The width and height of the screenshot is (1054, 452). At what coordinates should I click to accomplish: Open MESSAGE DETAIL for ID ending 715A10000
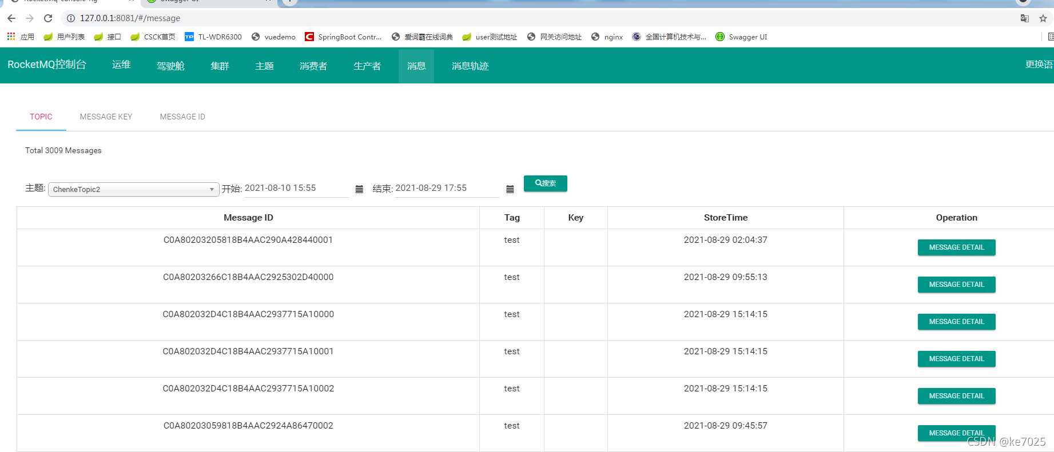click(957, 322)
